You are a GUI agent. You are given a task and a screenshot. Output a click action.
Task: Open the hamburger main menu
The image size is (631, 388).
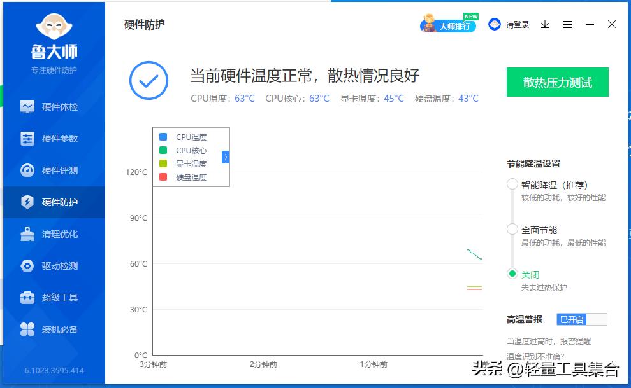coord(567,24)
